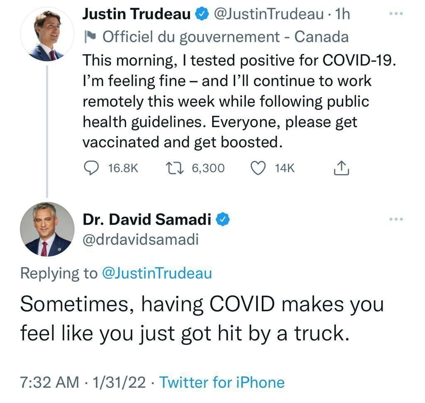Click Dr. David Samadi's verified badge
The height and width of the screenshot is (403, 425).
pos(223,220)
